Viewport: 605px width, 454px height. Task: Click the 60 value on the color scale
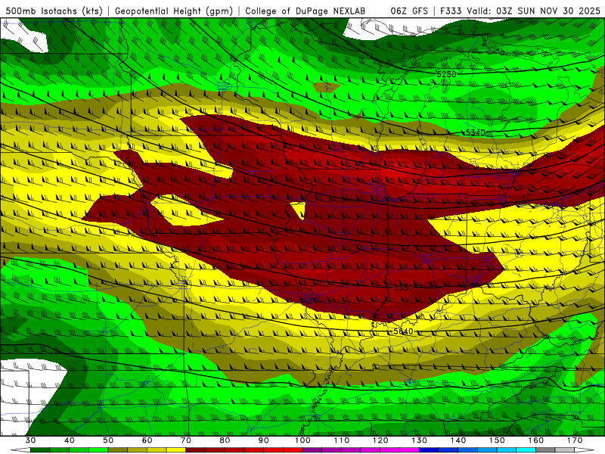[x=147, y=440]
